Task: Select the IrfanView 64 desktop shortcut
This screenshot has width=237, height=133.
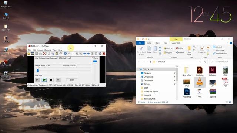Action: tap(6, 62)
